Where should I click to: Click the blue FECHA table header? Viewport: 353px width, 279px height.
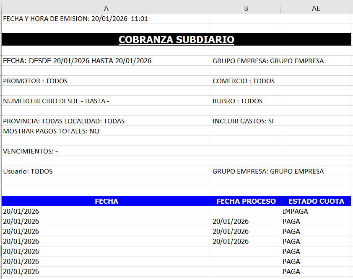point(106,201)
